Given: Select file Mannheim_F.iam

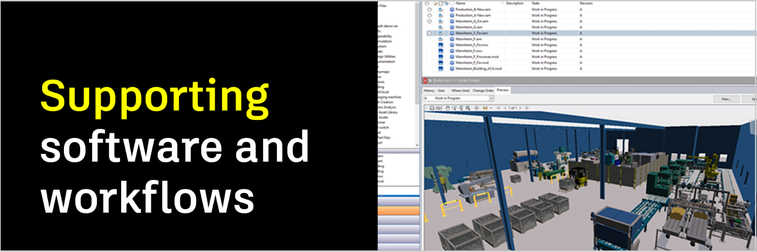Looking at the screenshot, I should click(468, 39).
